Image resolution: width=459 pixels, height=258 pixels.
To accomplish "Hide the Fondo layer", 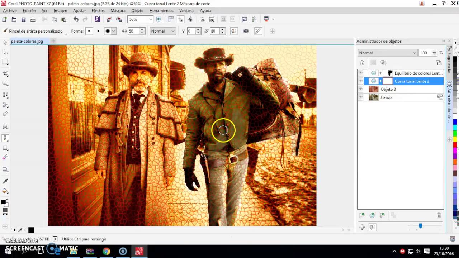I will tap(360, 97).
